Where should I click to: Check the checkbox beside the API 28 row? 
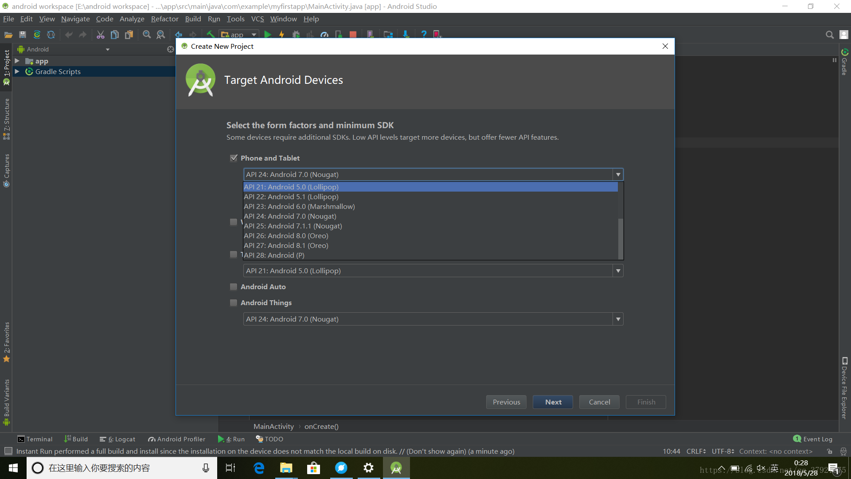pyautogui.click(x=234, y=255)
